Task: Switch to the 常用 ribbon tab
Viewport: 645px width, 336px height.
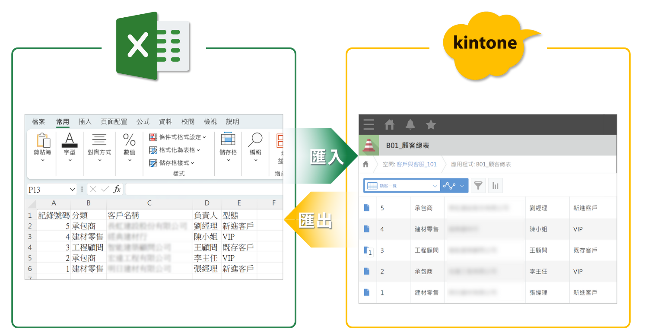Action: (63, 122)
